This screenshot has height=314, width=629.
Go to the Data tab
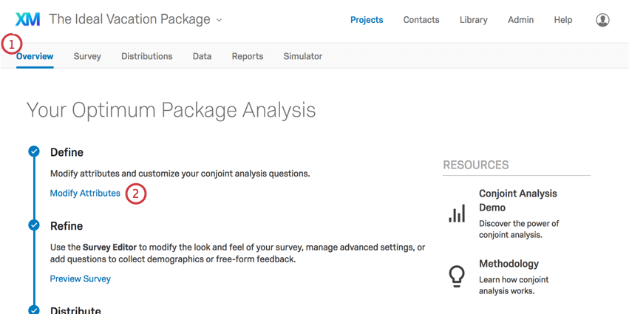coord(202,56)
